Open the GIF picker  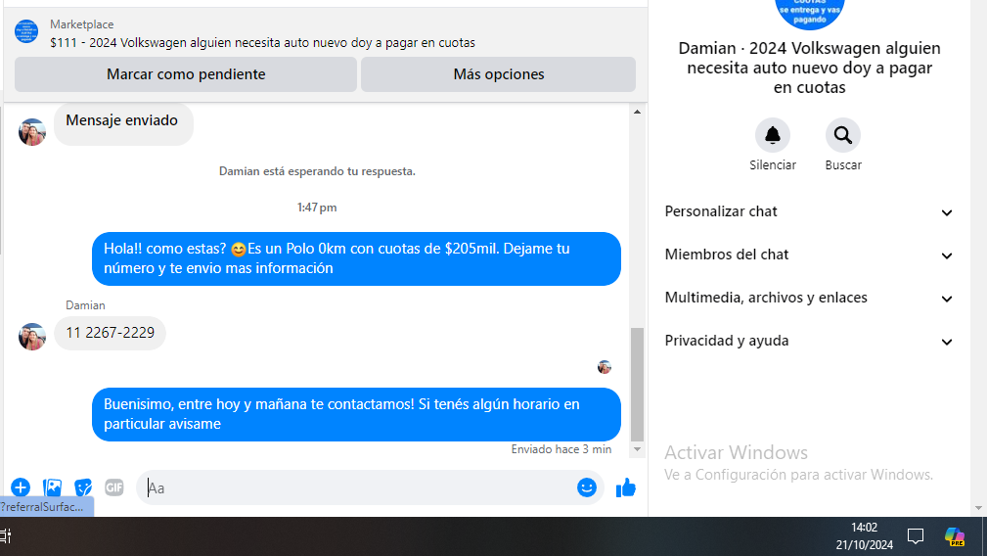coord(113,487)
